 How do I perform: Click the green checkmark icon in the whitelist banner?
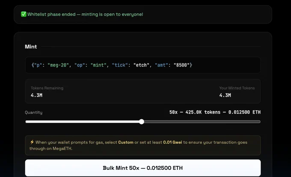tap(24, 14)
